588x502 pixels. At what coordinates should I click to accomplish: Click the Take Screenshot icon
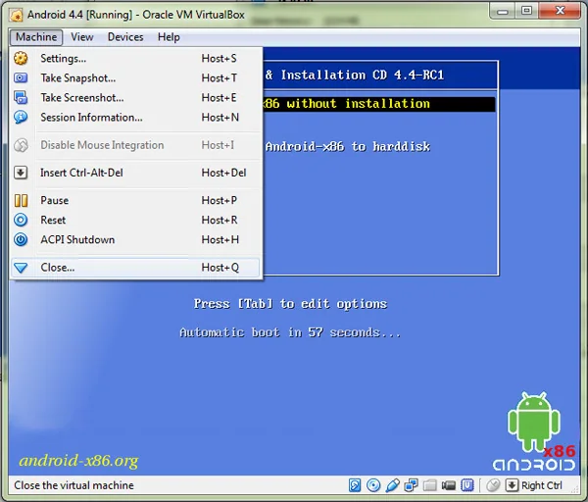click(x=21, y=97)
